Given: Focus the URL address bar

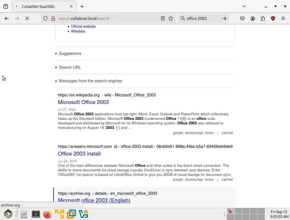Looking at the screenshot, I should [108, 18].
